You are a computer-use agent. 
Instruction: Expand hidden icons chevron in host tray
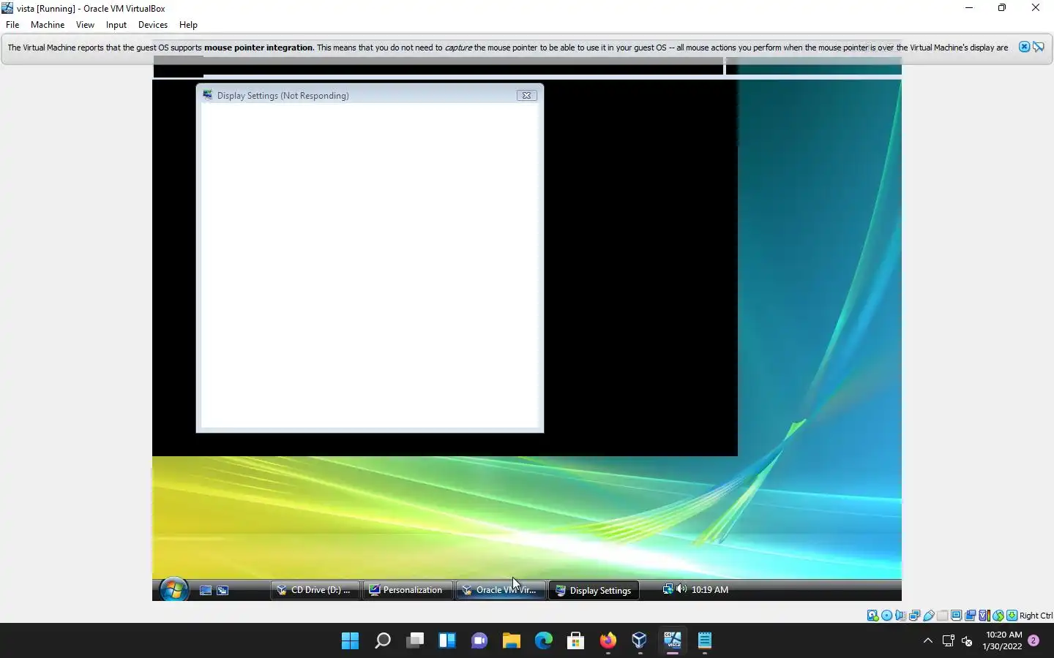click(x=928, y=641)
